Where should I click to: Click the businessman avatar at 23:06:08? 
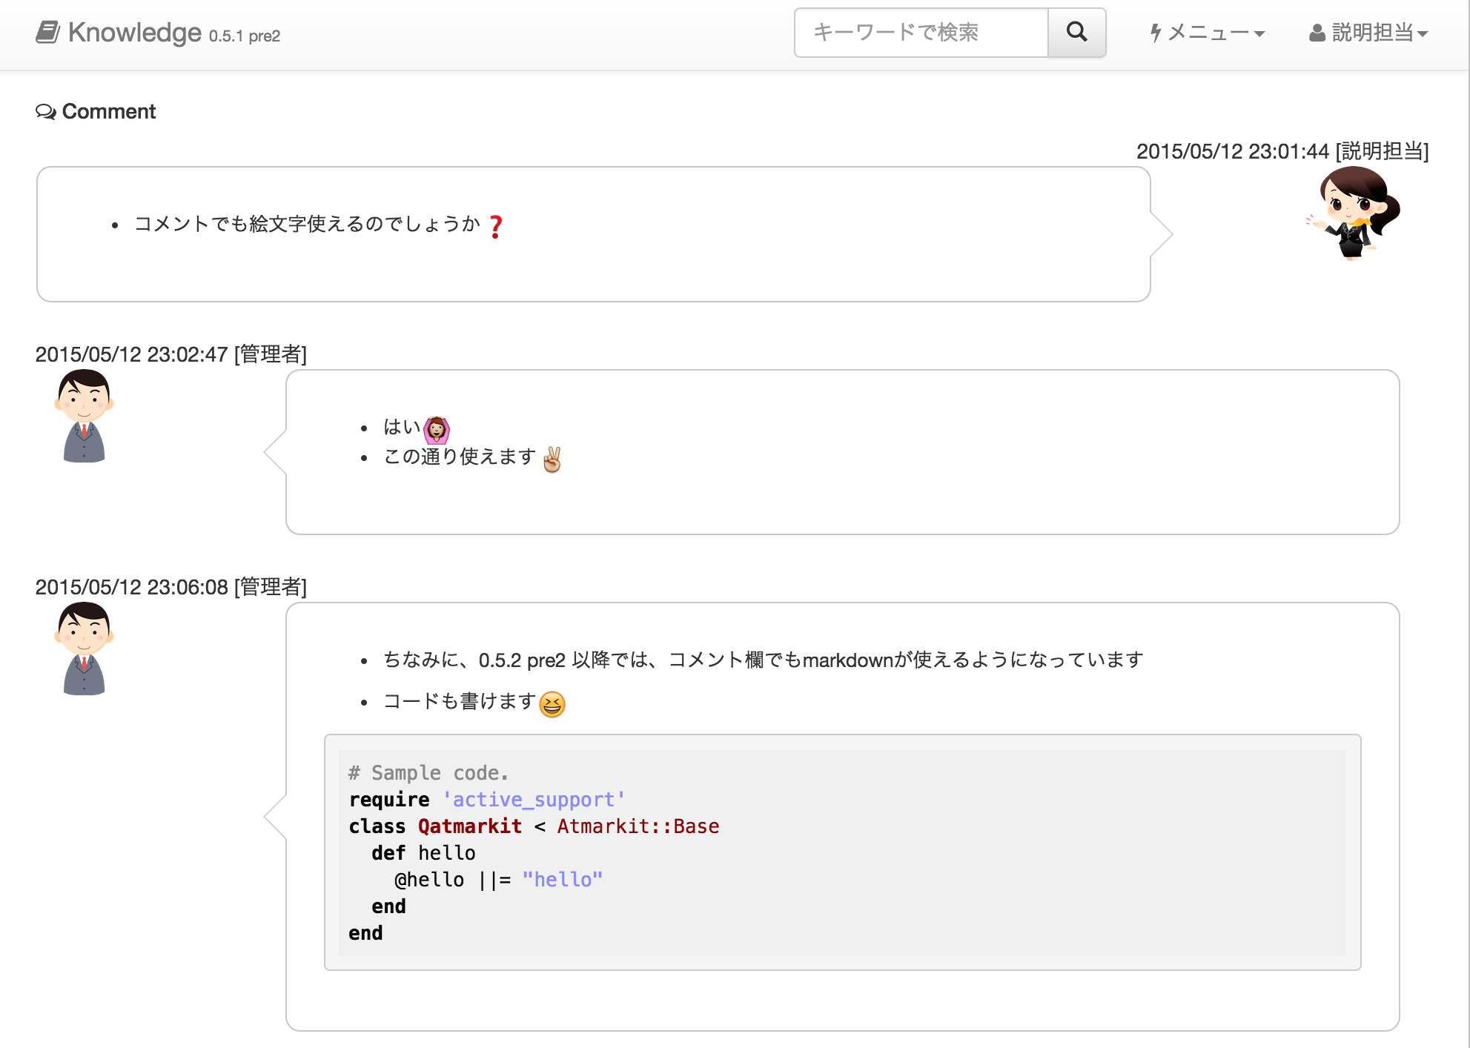(x=84, y=649)
